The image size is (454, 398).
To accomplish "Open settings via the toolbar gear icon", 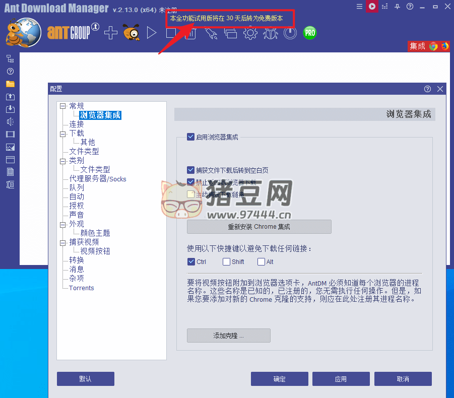I will click(250, 33).
